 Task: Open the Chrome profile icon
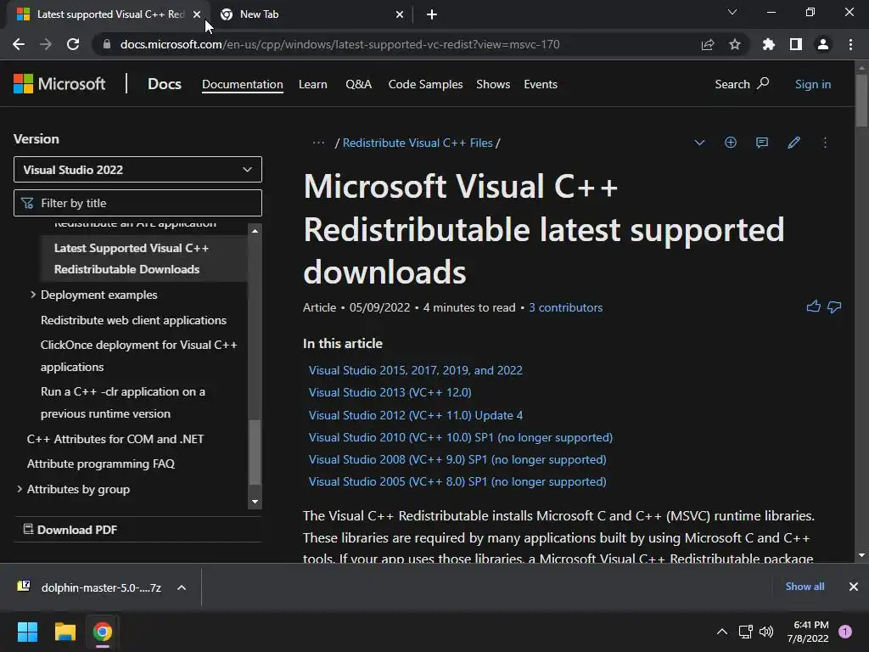point(823,44)
